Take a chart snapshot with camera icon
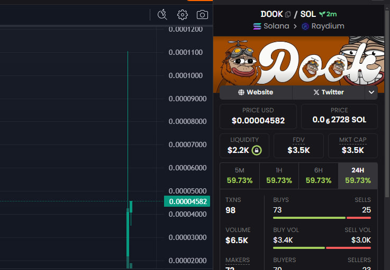This screenshot has width=390, height=270. 202,15
